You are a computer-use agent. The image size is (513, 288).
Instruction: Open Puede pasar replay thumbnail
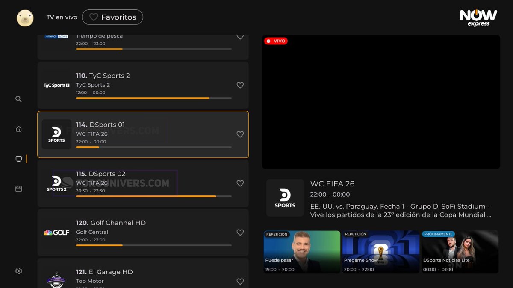(302, 252)
